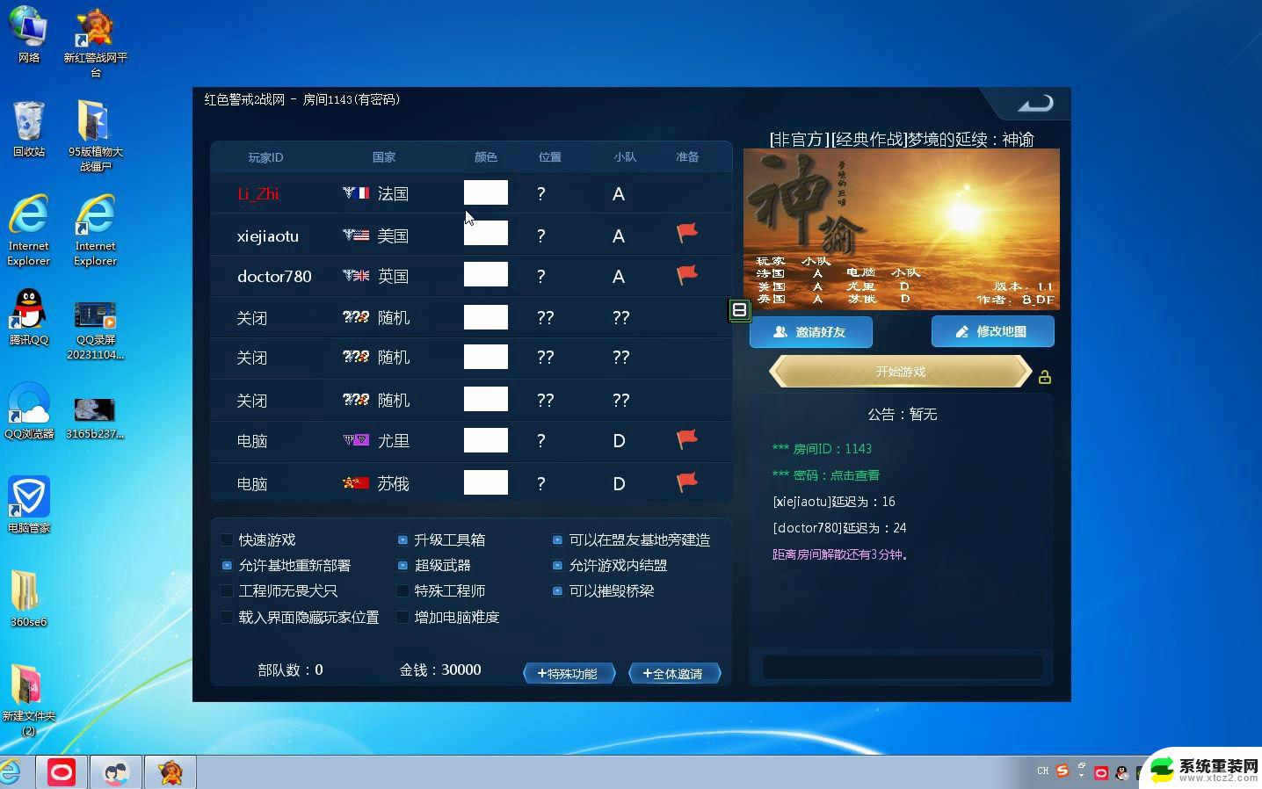Viewport: 1262px width, 789px height.
Task: Open the 360se6 folder on desktop
Action: coord(28,598)
